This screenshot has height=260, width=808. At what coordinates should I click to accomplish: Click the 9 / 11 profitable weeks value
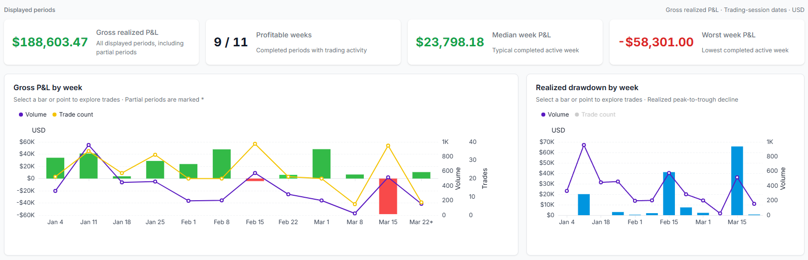click(x=231, y=42)
